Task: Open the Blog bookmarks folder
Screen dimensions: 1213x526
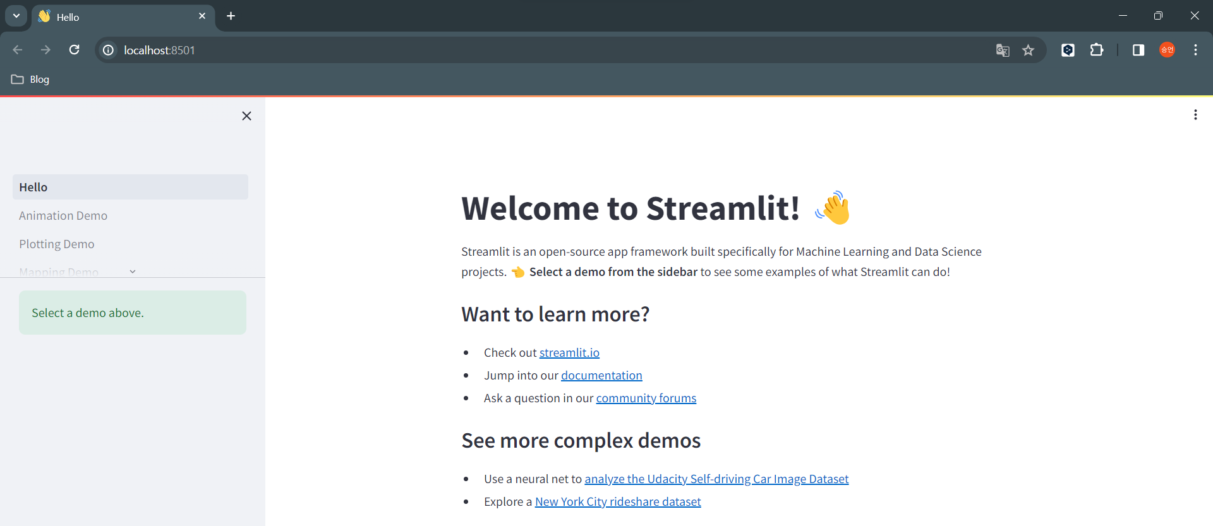Action: (x=30, y=79)
